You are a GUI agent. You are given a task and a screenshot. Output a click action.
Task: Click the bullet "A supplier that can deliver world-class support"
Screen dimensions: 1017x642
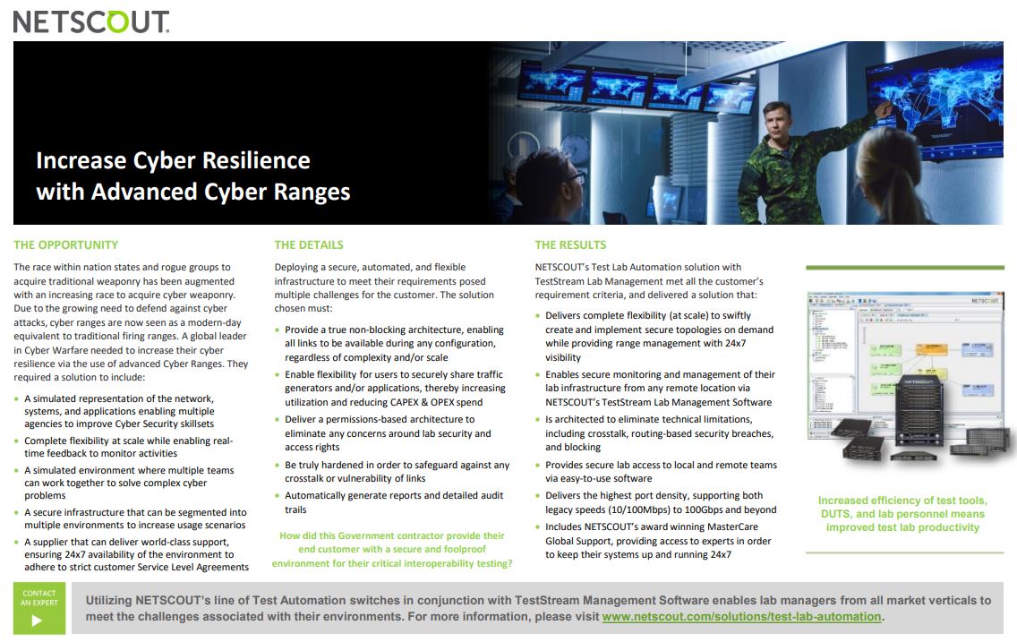(x=136, y=554)
